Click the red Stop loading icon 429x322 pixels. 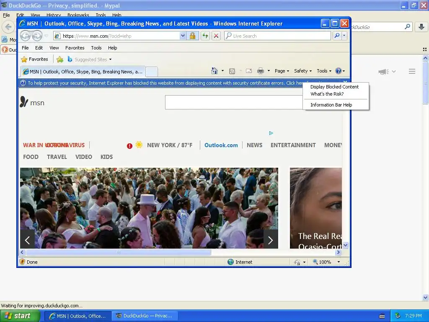click(x=216, y=36)
